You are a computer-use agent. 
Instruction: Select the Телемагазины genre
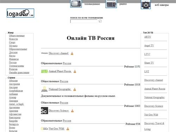(17, 66)
